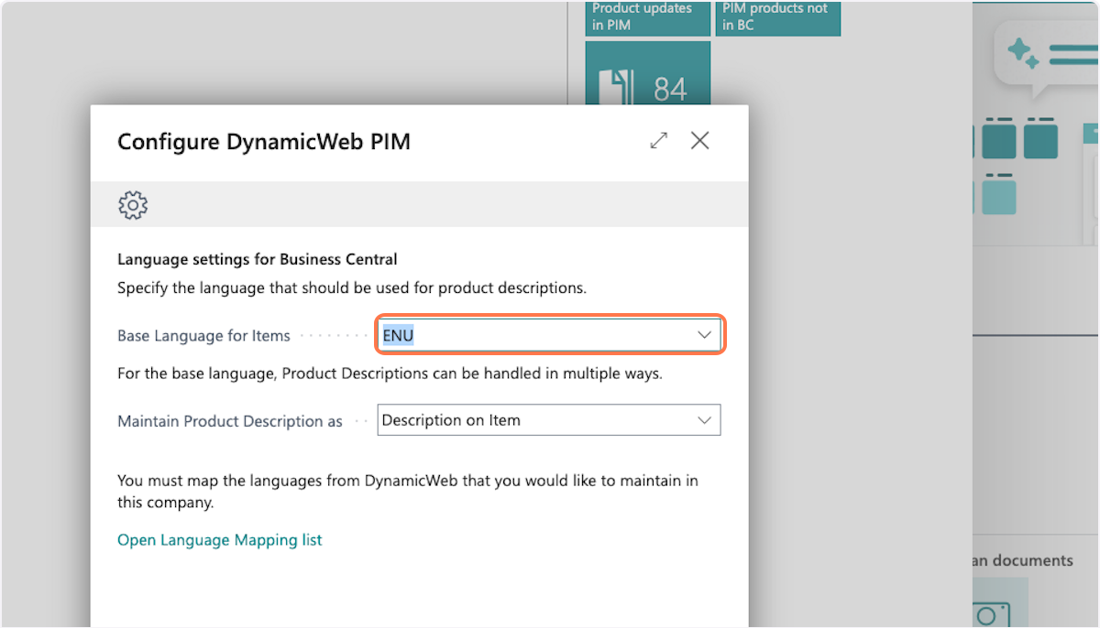Click the Maintain Product Description as label
The height and width of the screenshot is (628, 1100).
tap(229, 421)
